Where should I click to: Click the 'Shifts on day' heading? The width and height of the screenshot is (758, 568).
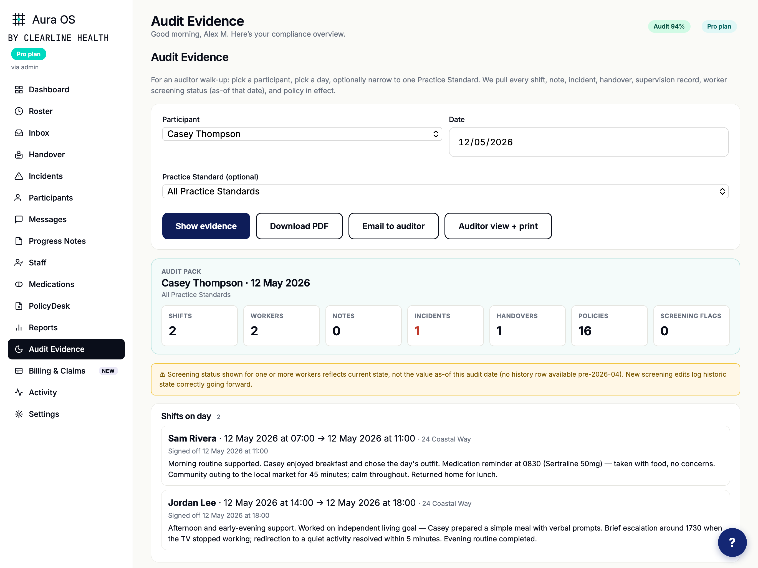click(186, 416)
